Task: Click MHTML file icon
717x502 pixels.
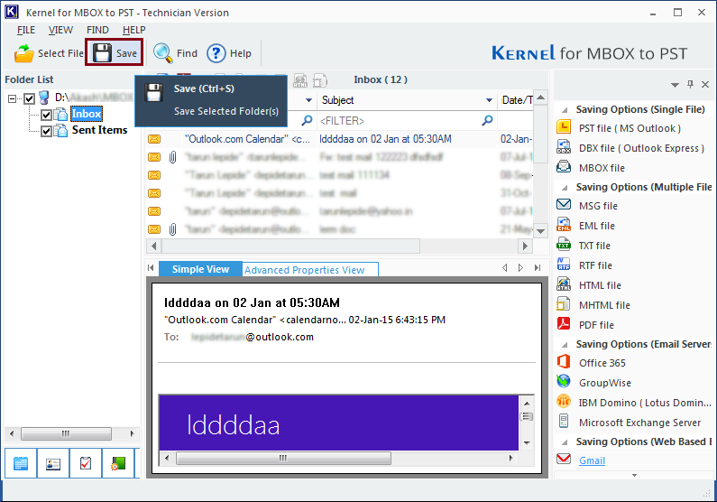Action: tap(564, 304)
